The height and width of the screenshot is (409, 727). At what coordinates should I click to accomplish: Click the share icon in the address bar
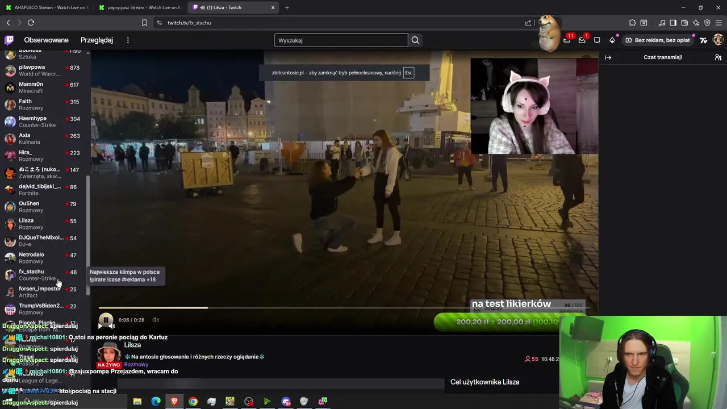coord(528,23)
